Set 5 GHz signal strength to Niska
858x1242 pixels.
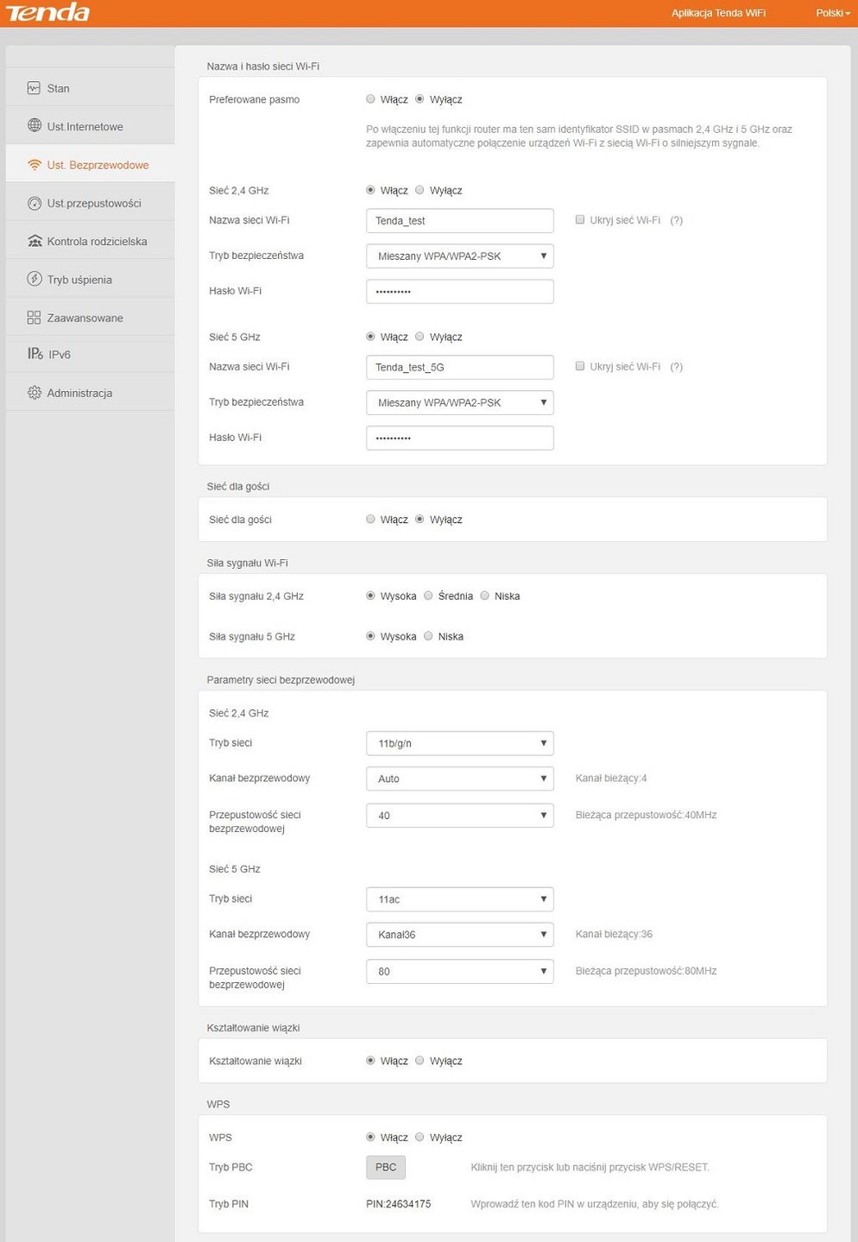pyautogui.click(x=428, y=636)
